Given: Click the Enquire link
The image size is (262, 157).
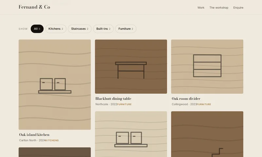Looking at the screenshot, I should pos(238,8).
